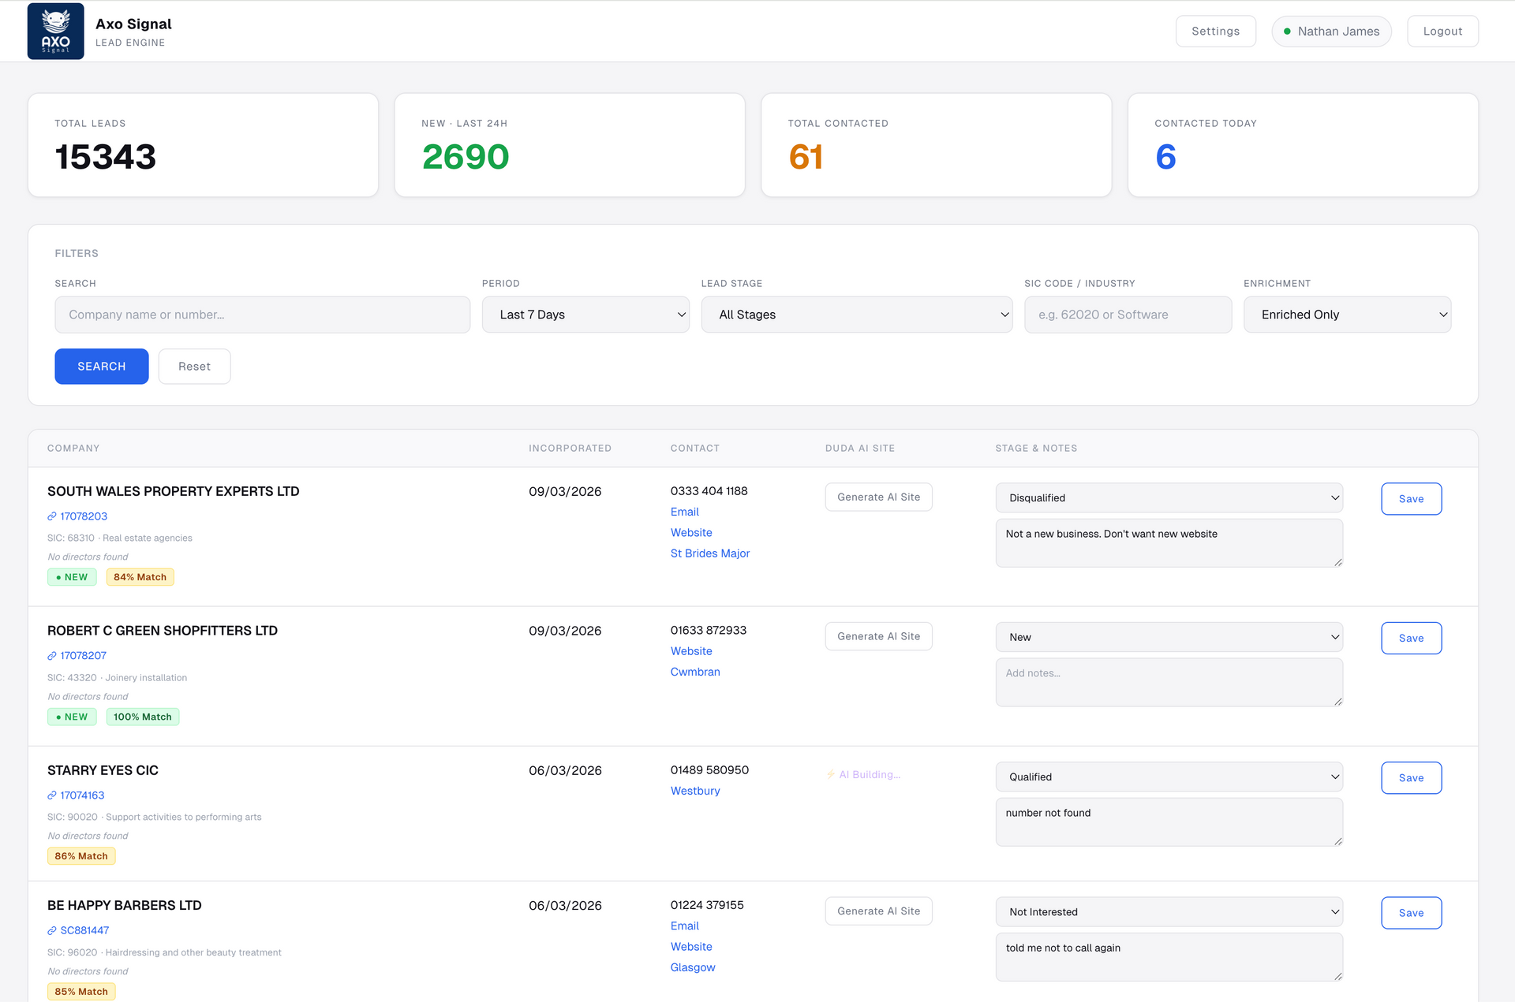Click the SEARCH button
Image resolution: width=1515 pixels, height=1002 pixels.
101,366
